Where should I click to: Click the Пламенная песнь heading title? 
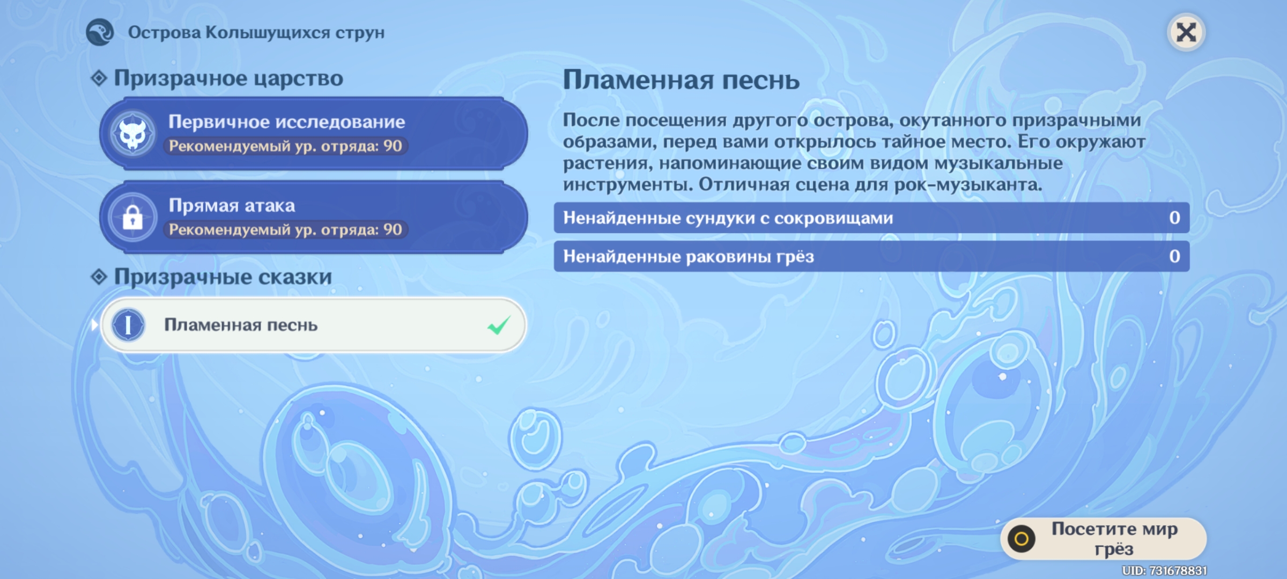click(681, 80)
